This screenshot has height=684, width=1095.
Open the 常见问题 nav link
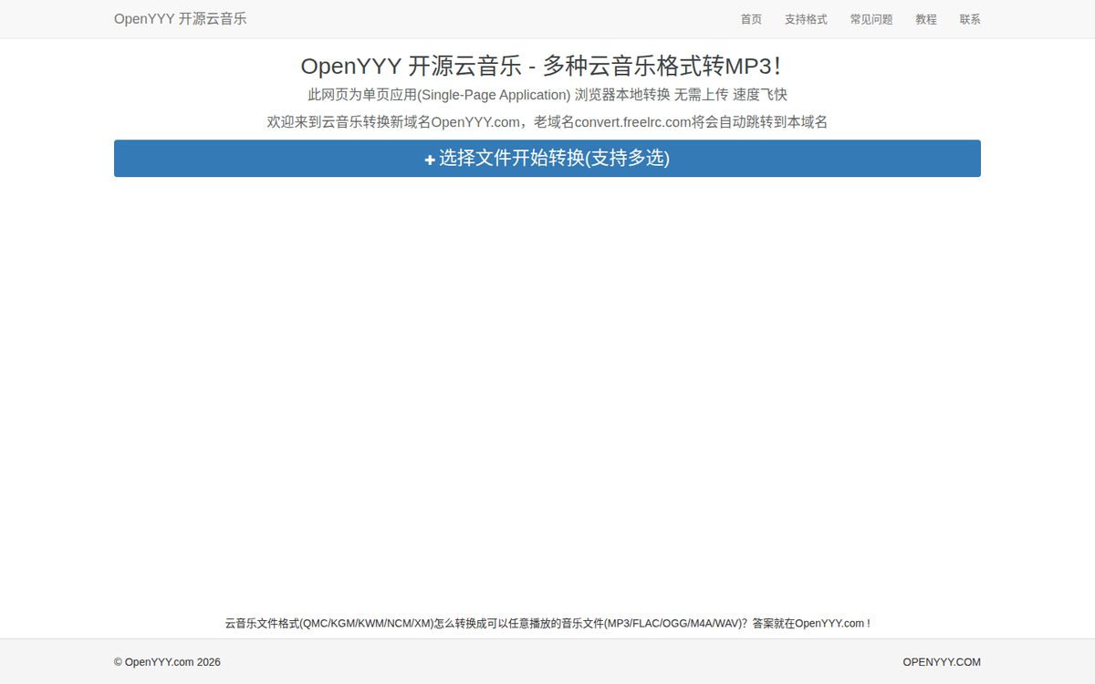tap(871, 19)
